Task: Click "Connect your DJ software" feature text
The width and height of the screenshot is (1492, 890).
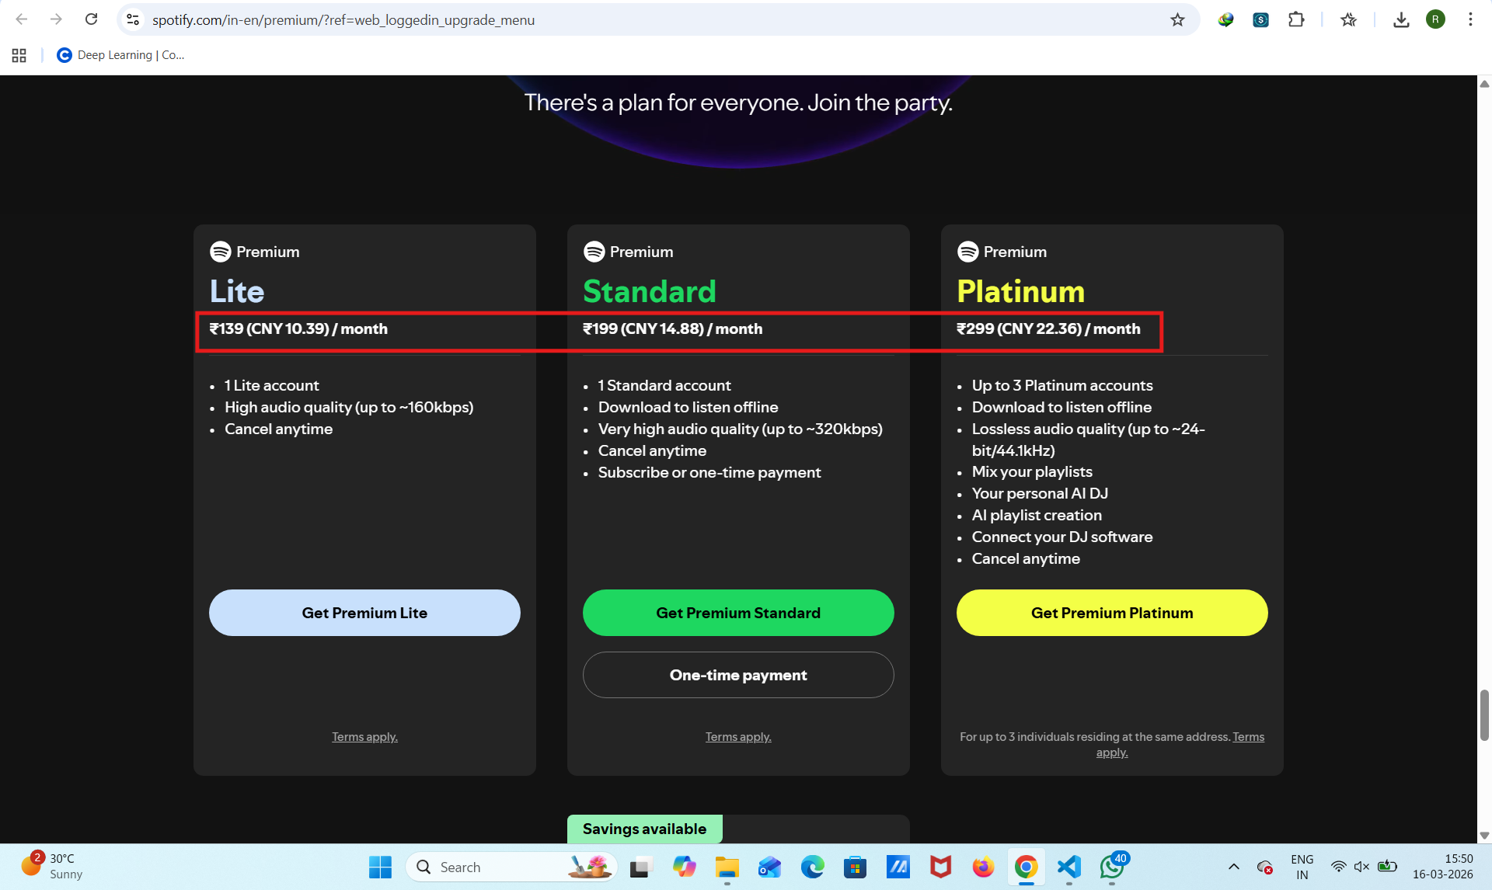Action: (1062, 537)
